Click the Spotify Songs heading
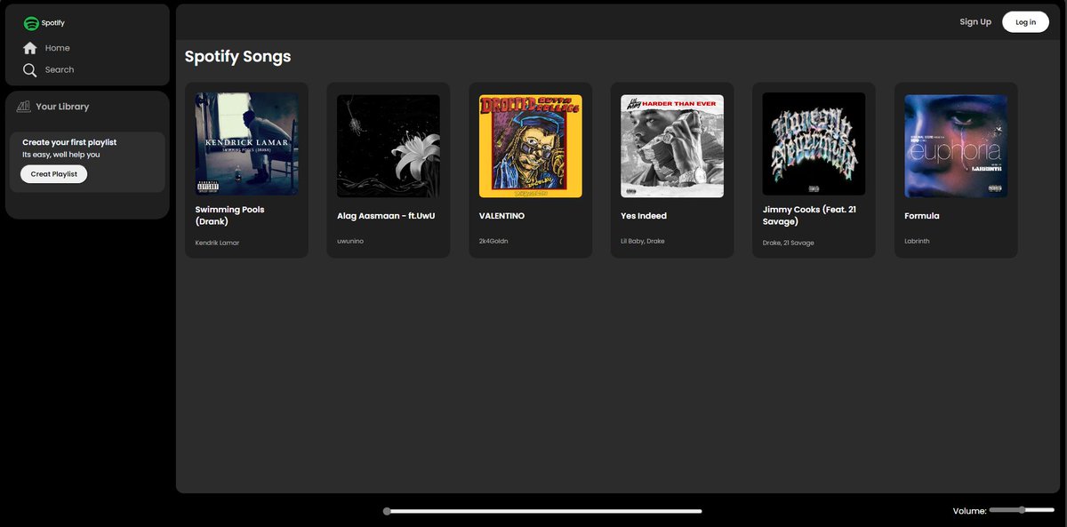Screen dimensions: 1067x527 (x=237, y=57)
